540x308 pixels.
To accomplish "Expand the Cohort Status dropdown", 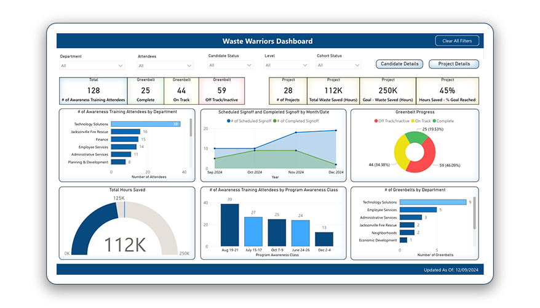I will [x=338, y=65].
